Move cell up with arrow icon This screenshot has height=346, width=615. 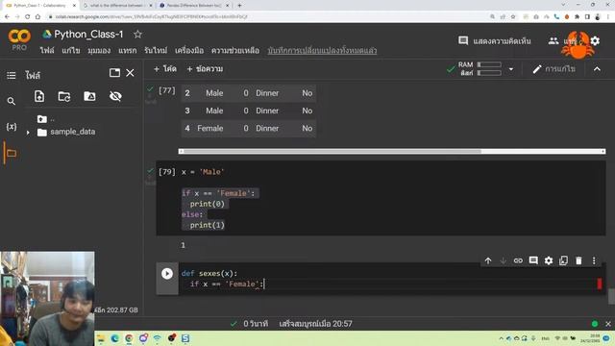point(488,260)
